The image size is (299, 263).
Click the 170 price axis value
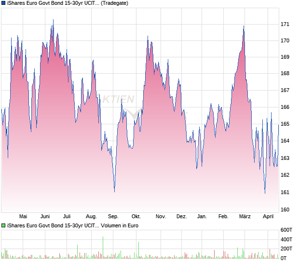(285, 40)
